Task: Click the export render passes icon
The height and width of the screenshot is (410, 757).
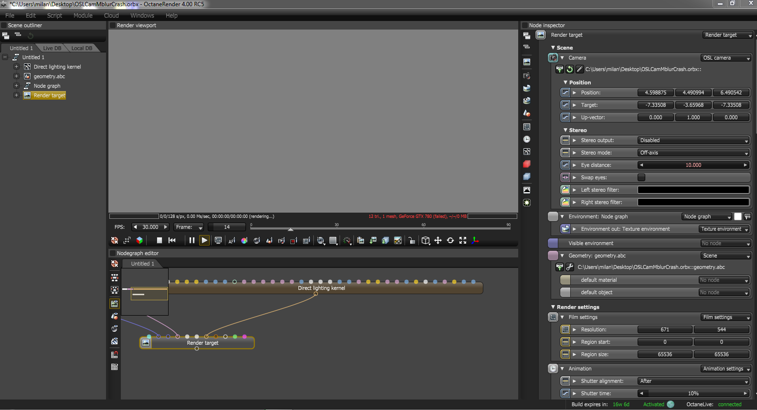Action: pos(385,241)
